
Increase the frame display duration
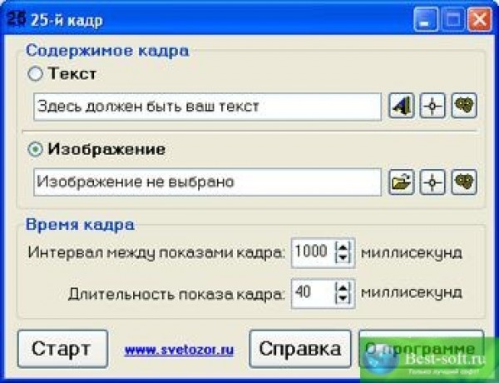tap(343, 287)
